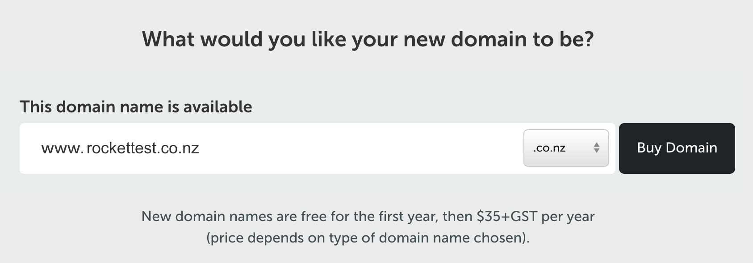Viewport: 753px width, 263px height.
Task: Place cursor after rockettest.co.nz text
Action: tap(201, 148)
